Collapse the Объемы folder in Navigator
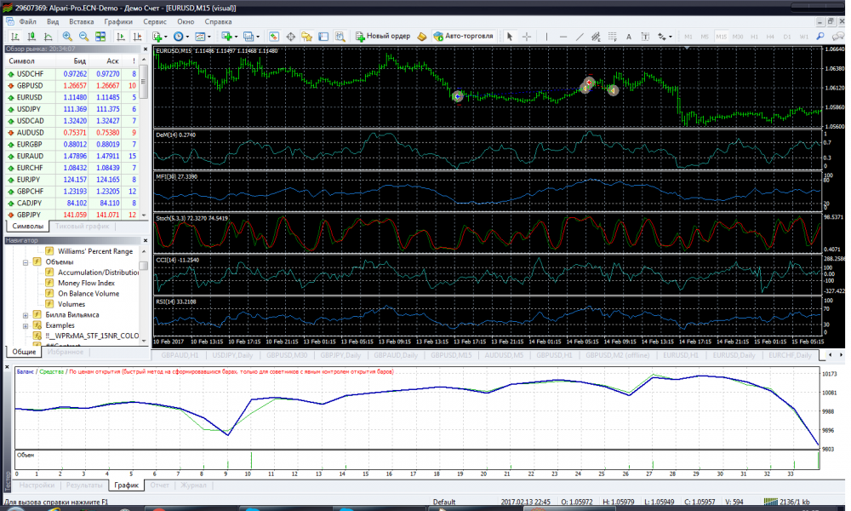This screenshot has height=511, width=851. point(26,262)
